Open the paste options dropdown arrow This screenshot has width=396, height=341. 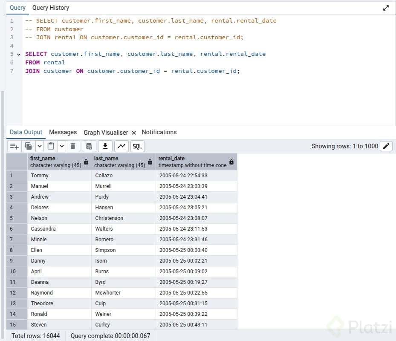click(x=62, y=146)
